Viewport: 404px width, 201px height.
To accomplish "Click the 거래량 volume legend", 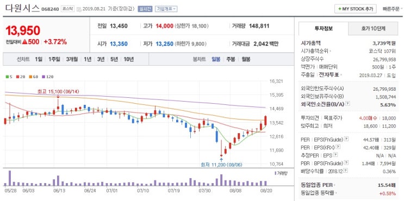I will [x=281, y=173].
